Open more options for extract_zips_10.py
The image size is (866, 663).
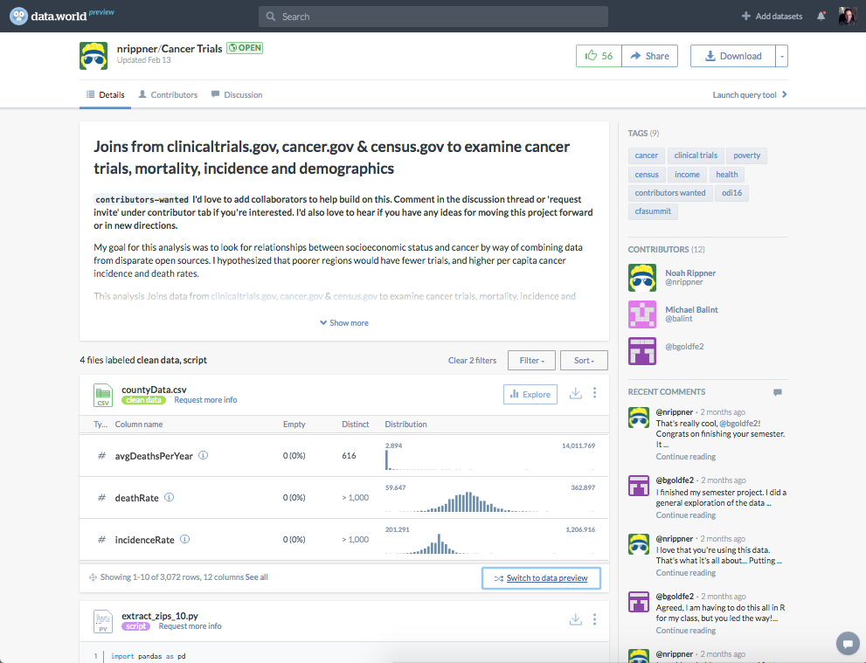pos(595,619)
